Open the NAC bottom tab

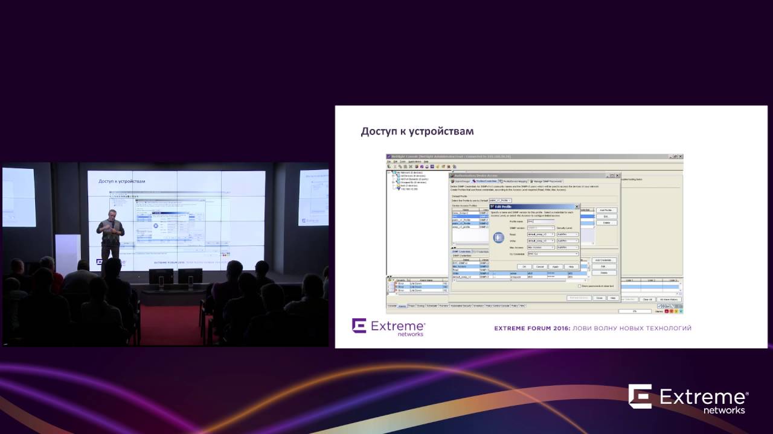point(522,306)
